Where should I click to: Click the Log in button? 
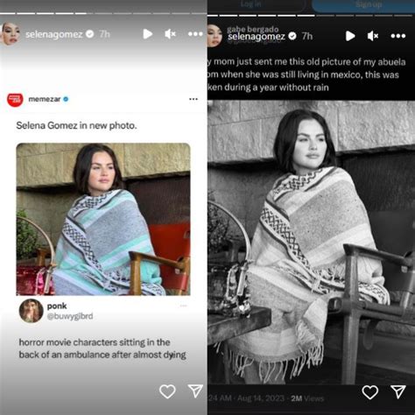coord(250,4)
